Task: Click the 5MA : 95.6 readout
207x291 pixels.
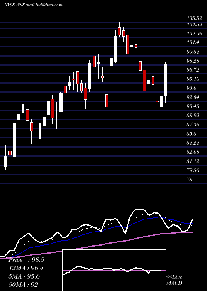Action: (x=25, y=276)
